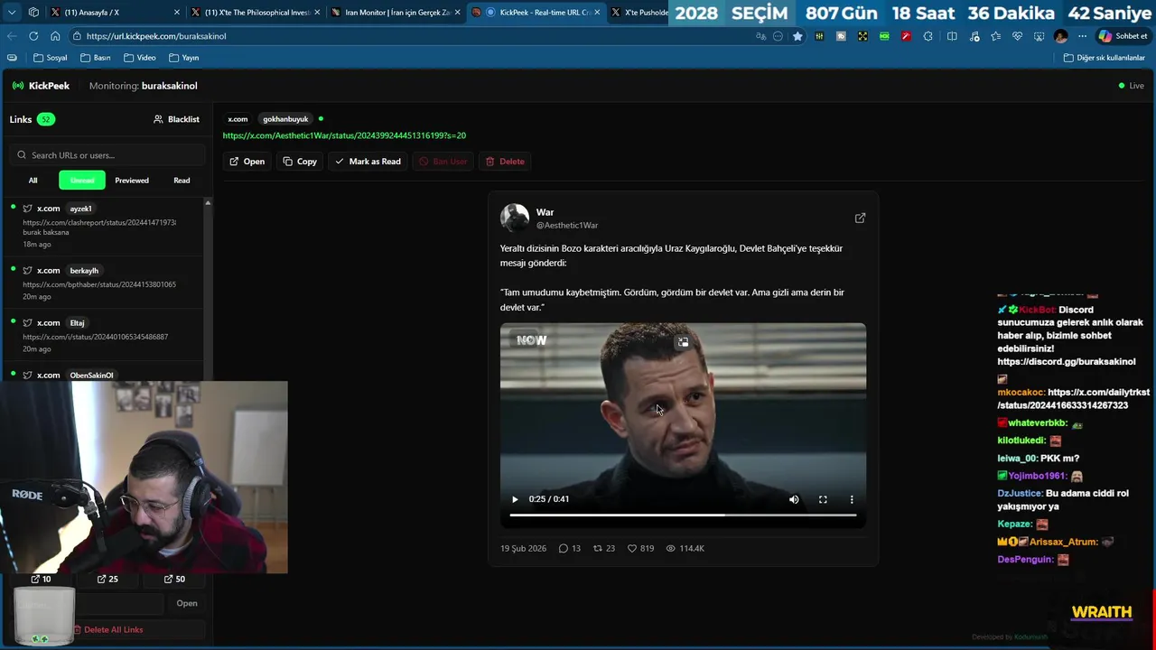The height and width of the screenshot is (650, 1156).
Task: Click the browser tab actions workspace icon
Action: click(33, 13)
